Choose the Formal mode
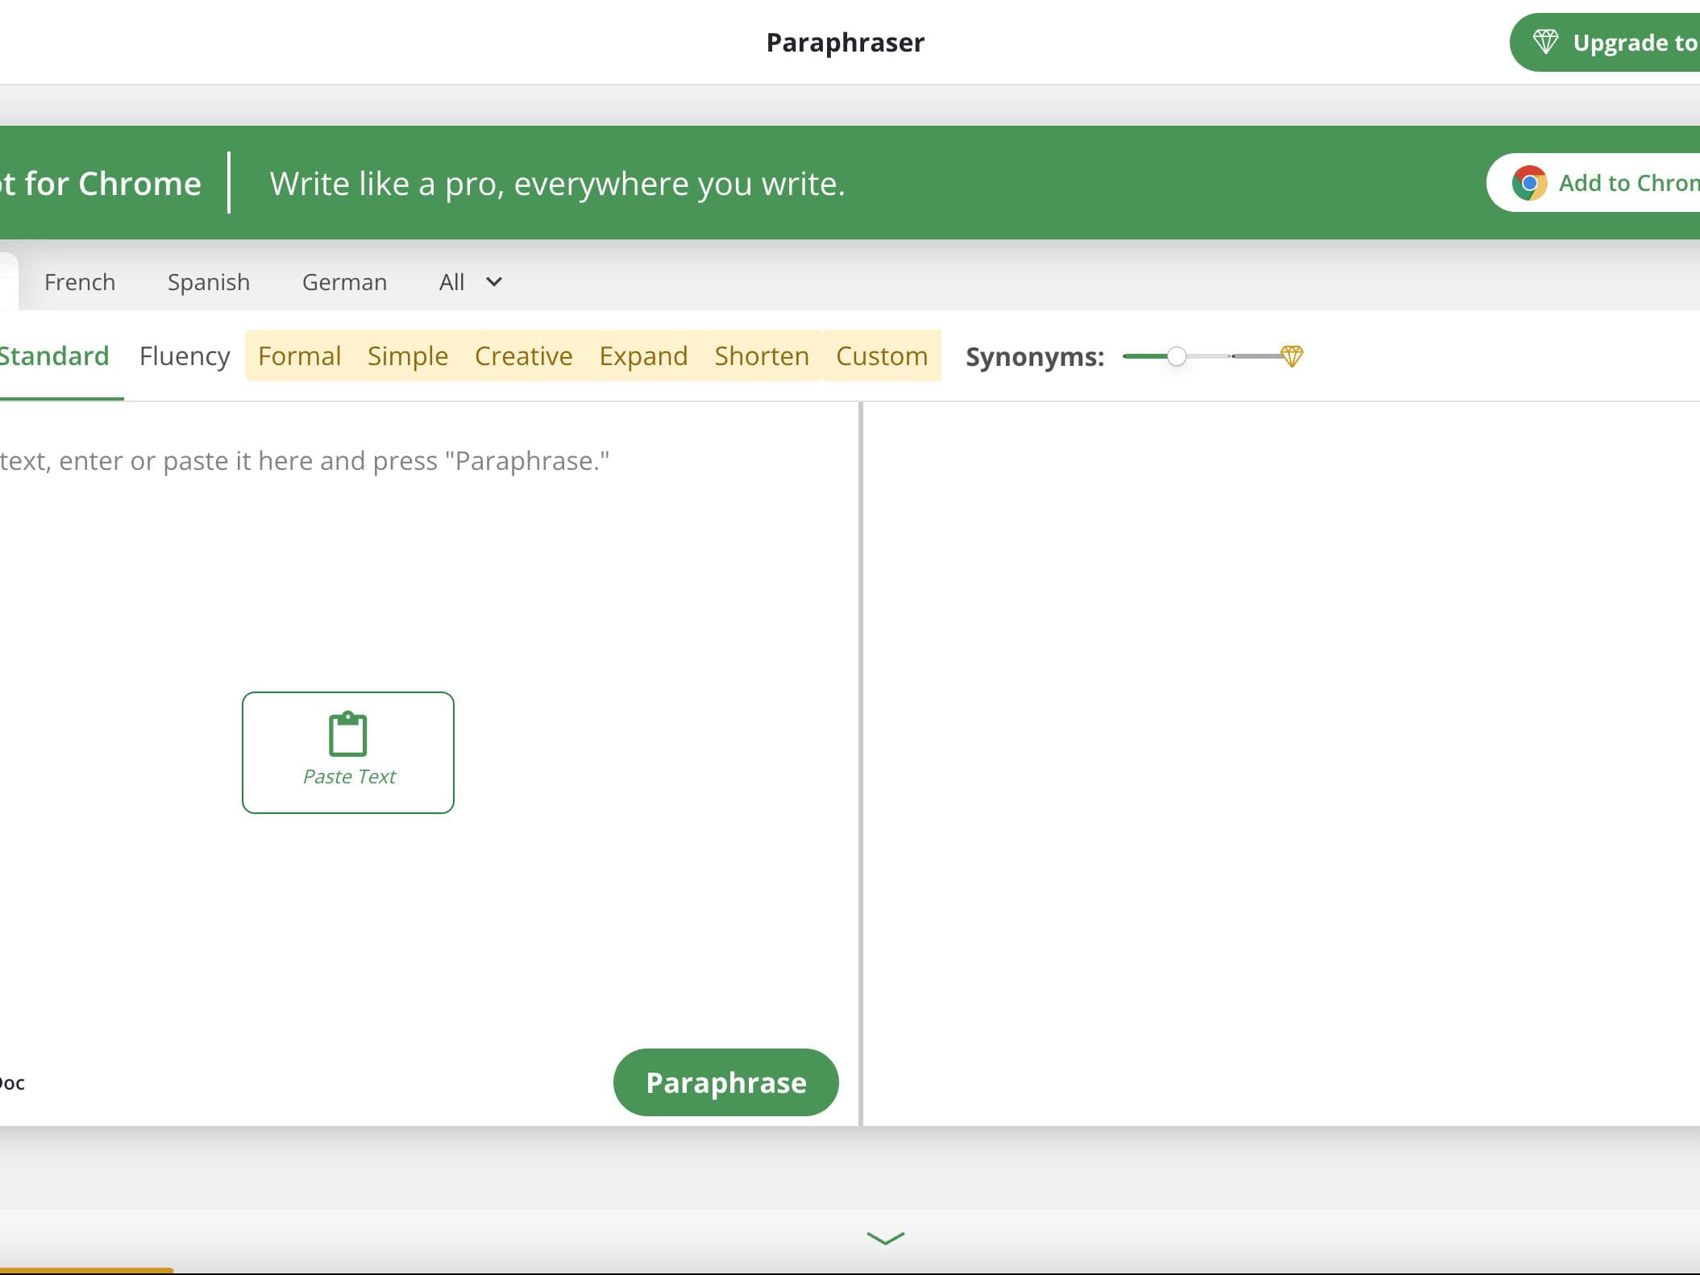 pos(299,356)
